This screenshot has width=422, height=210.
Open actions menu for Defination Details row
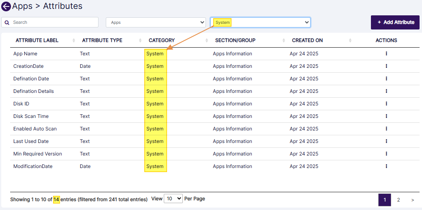click(386, 91)
